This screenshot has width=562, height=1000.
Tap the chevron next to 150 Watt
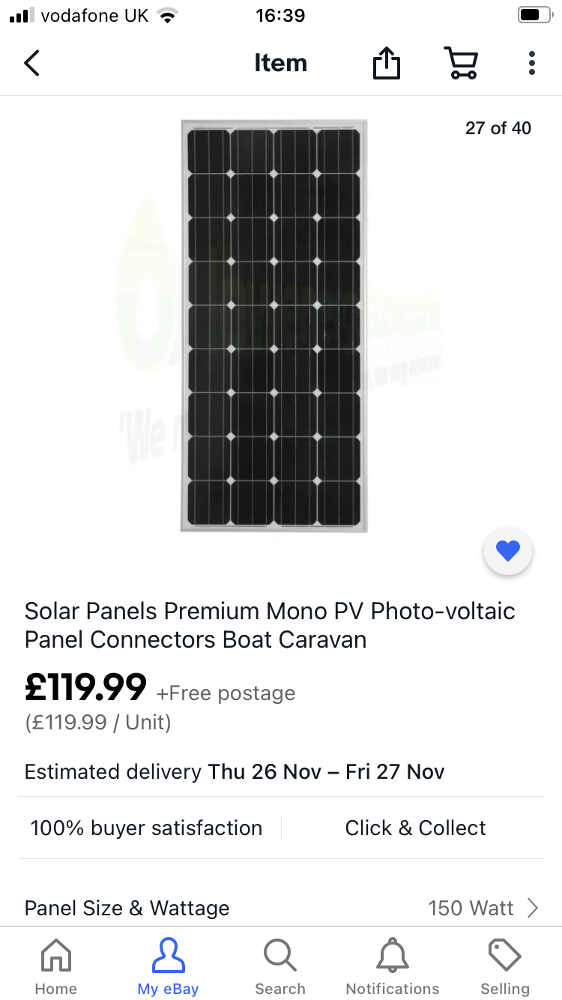[x=533, y=908]
